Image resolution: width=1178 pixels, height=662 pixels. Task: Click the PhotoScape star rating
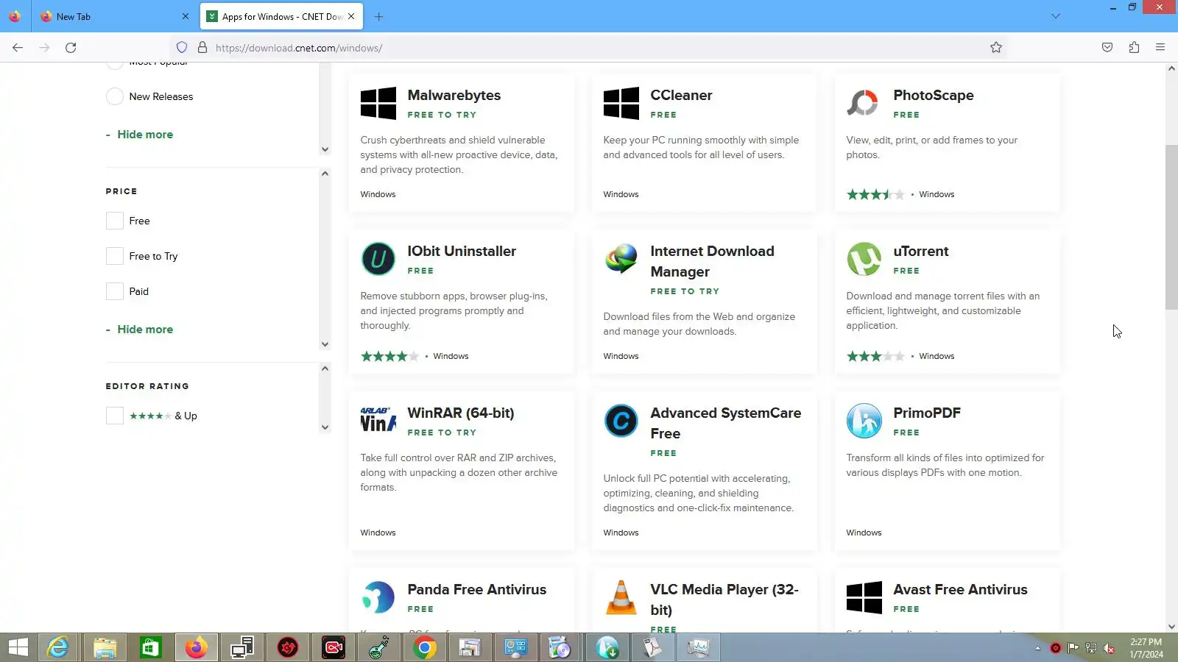875,195
